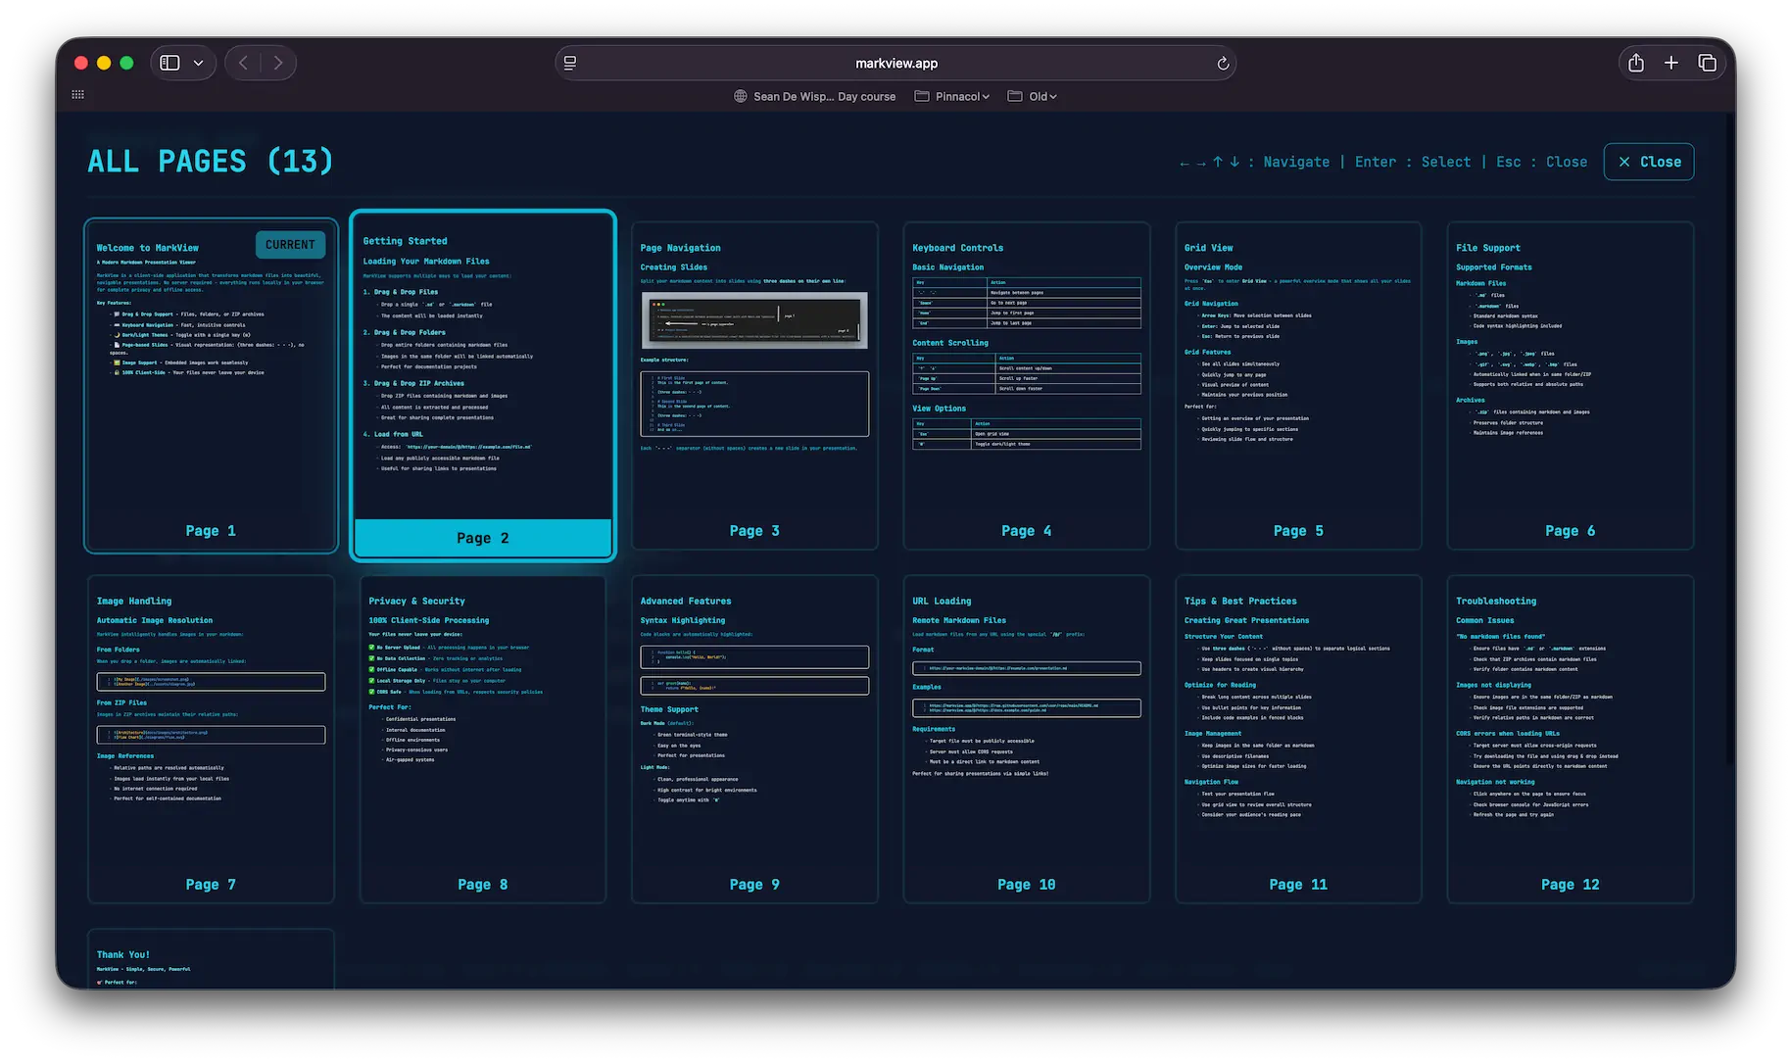Click the page reader icon in address bar
Screen dimensions: 1791x1063
pos(570,63)
